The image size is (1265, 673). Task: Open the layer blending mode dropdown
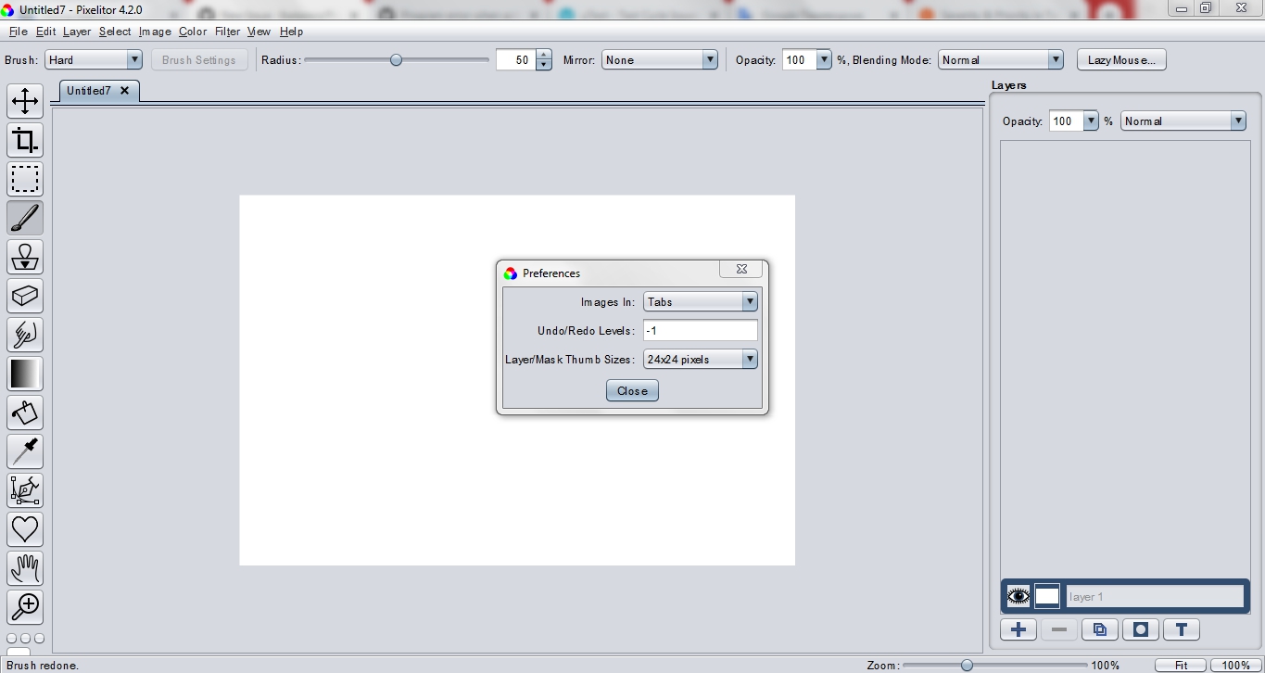(x=1183, y=121)
